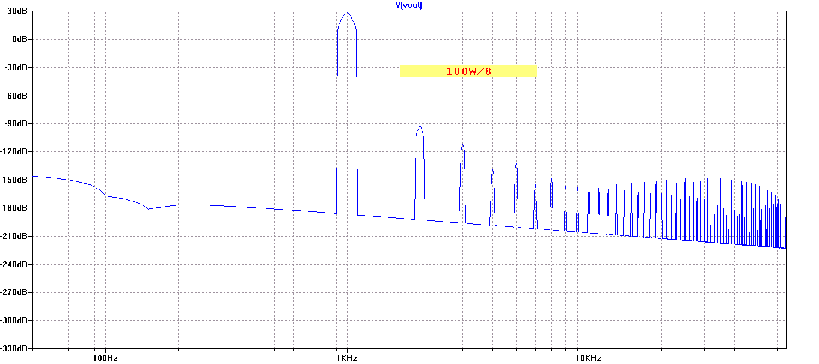Click the -270dB axis label

pos(15,292)
